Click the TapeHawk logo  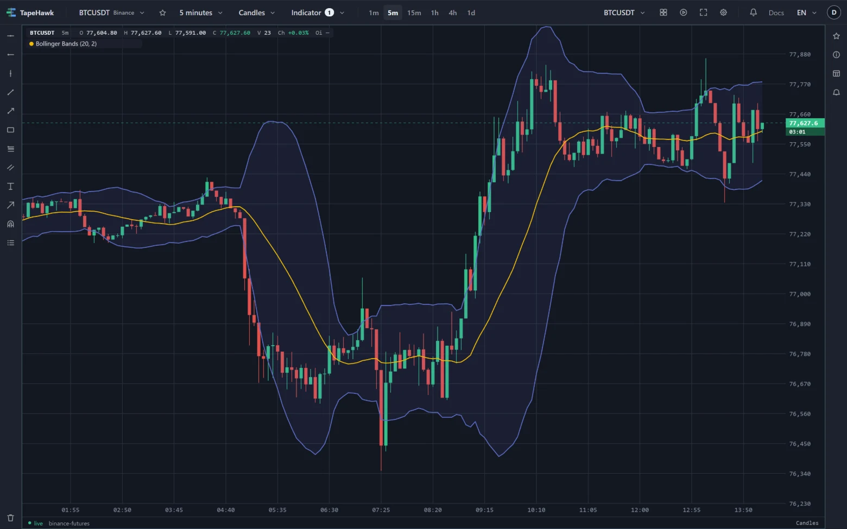[x=30, y=12]
